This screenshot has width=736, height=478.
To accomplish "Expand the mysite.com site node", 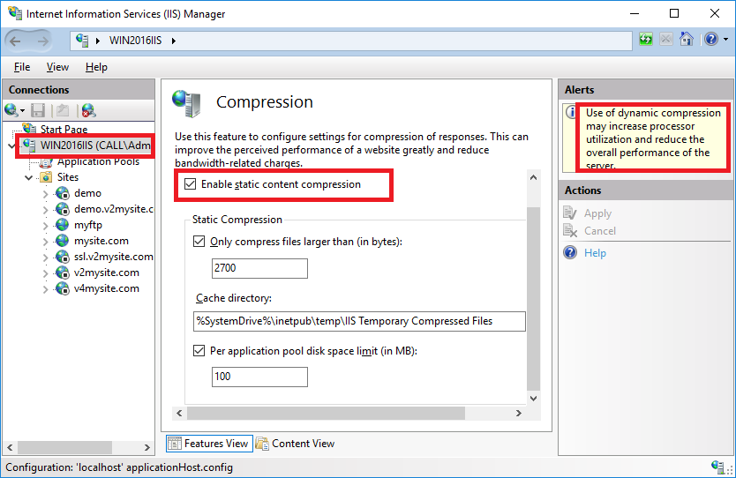I will click(46, 242).
